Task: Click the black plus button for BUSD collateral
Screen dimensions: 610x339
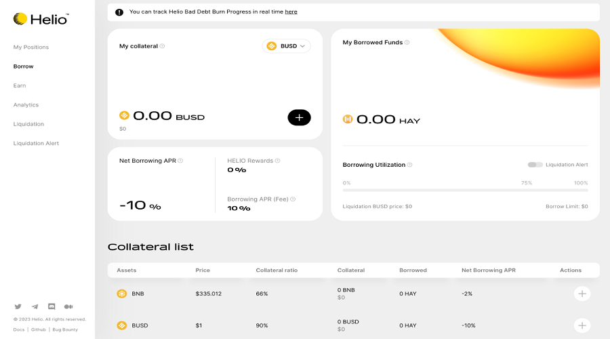Action: [299, 117]
